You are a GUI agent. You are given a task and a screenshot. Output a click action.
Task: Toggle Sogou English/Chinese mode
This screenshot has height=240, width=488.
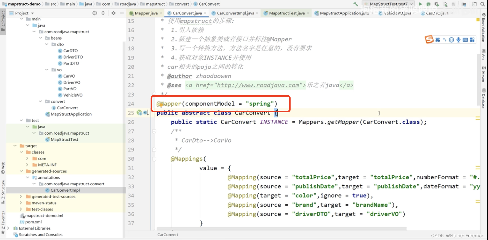pos(437,40)
